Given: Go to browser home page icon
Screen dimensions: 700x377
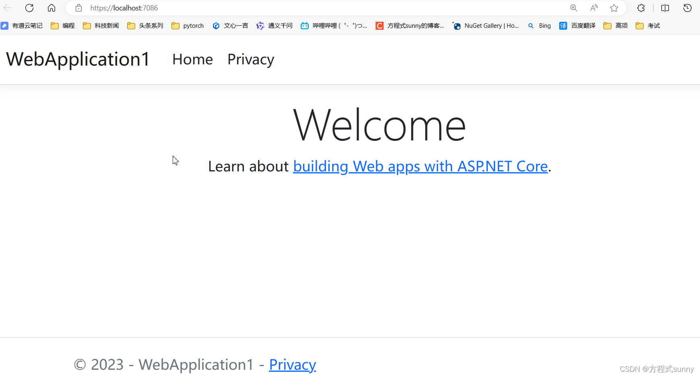Looking at the screenshot, I should coord(52,8).
